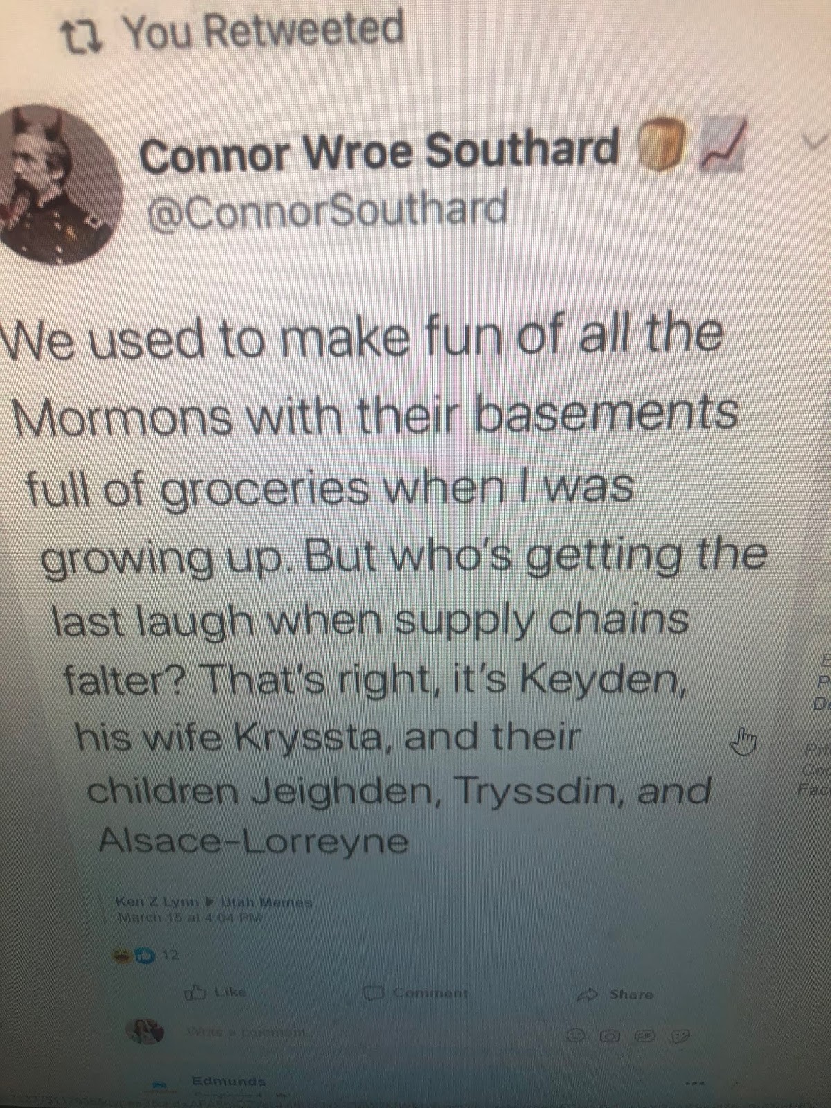Open the Utah Memes group link
Image resolution: width=831 pixels, height=1108 pixels.
(266, 902)
